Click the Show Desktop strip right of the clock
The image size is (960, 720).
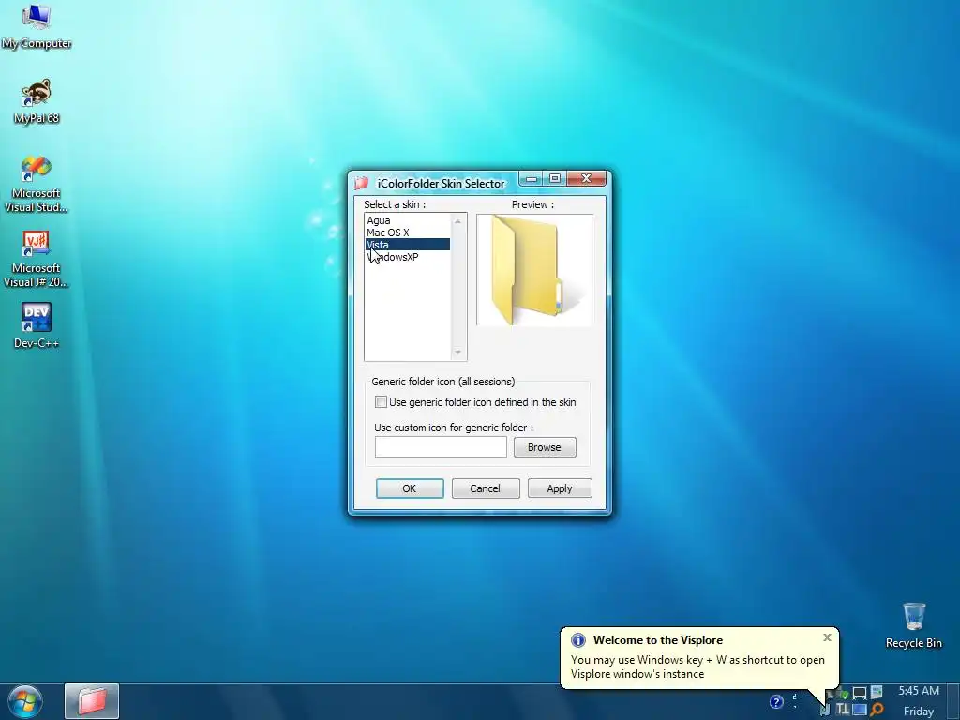(x=953, y=701)
